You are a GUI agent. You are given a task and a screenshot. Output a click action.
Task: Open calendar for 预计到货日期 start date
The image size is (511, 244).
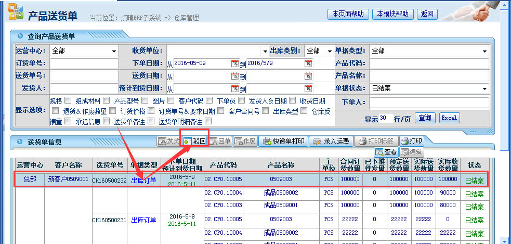tap(234, 88)
